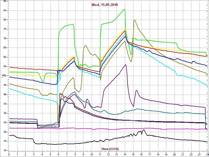Select the y-axis label "30"
Image resolution: width=209 pixels, height=157 pixels.
pos(5,113)
